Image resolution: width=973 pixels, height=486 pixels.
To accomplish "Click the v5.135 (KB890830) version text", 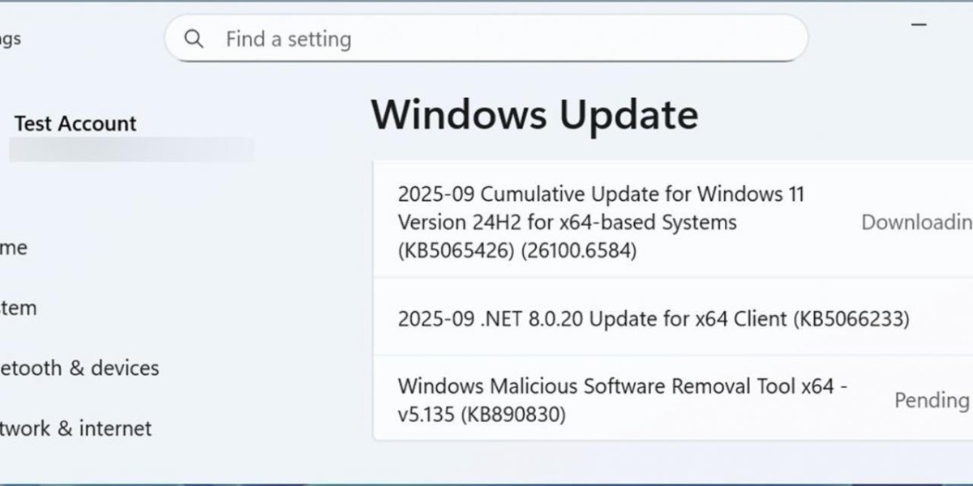I will click(482, 415).
